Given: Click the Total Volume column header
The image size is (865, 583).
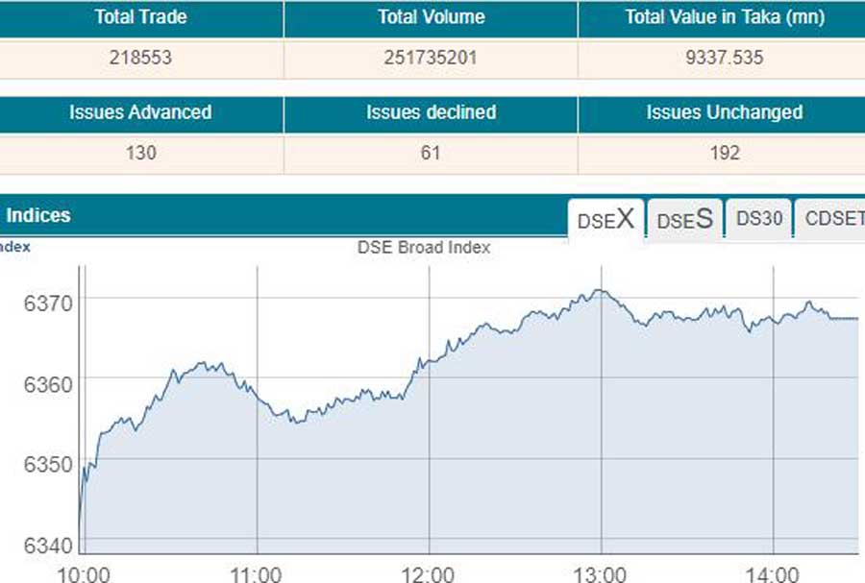Looking at the screenshot, I should 431,16.
